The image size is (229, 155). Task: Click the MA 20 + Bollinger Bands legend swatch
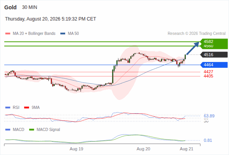click(8, 34)
